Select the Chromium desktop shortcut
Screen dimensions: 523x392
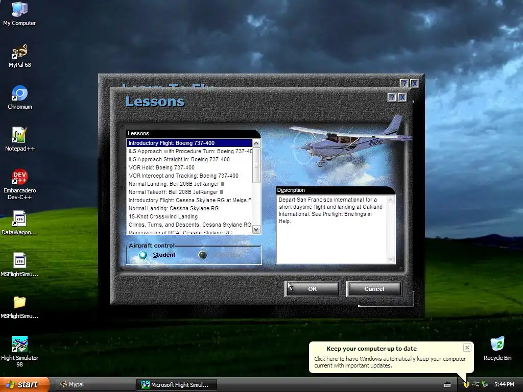pyautogui.click(x=20, y=97)
